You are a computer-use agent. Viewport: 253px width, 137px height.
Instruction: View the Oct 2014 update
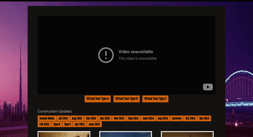pyautogui.click(x=190, y=119)
